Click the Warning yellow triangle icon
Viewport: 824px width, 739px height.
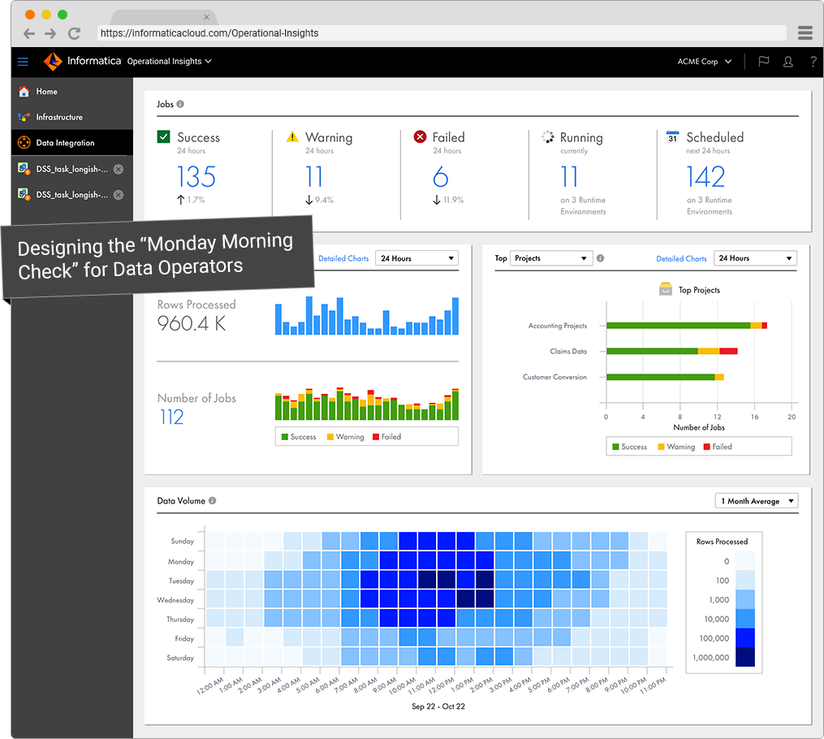(x=292, y=136)
